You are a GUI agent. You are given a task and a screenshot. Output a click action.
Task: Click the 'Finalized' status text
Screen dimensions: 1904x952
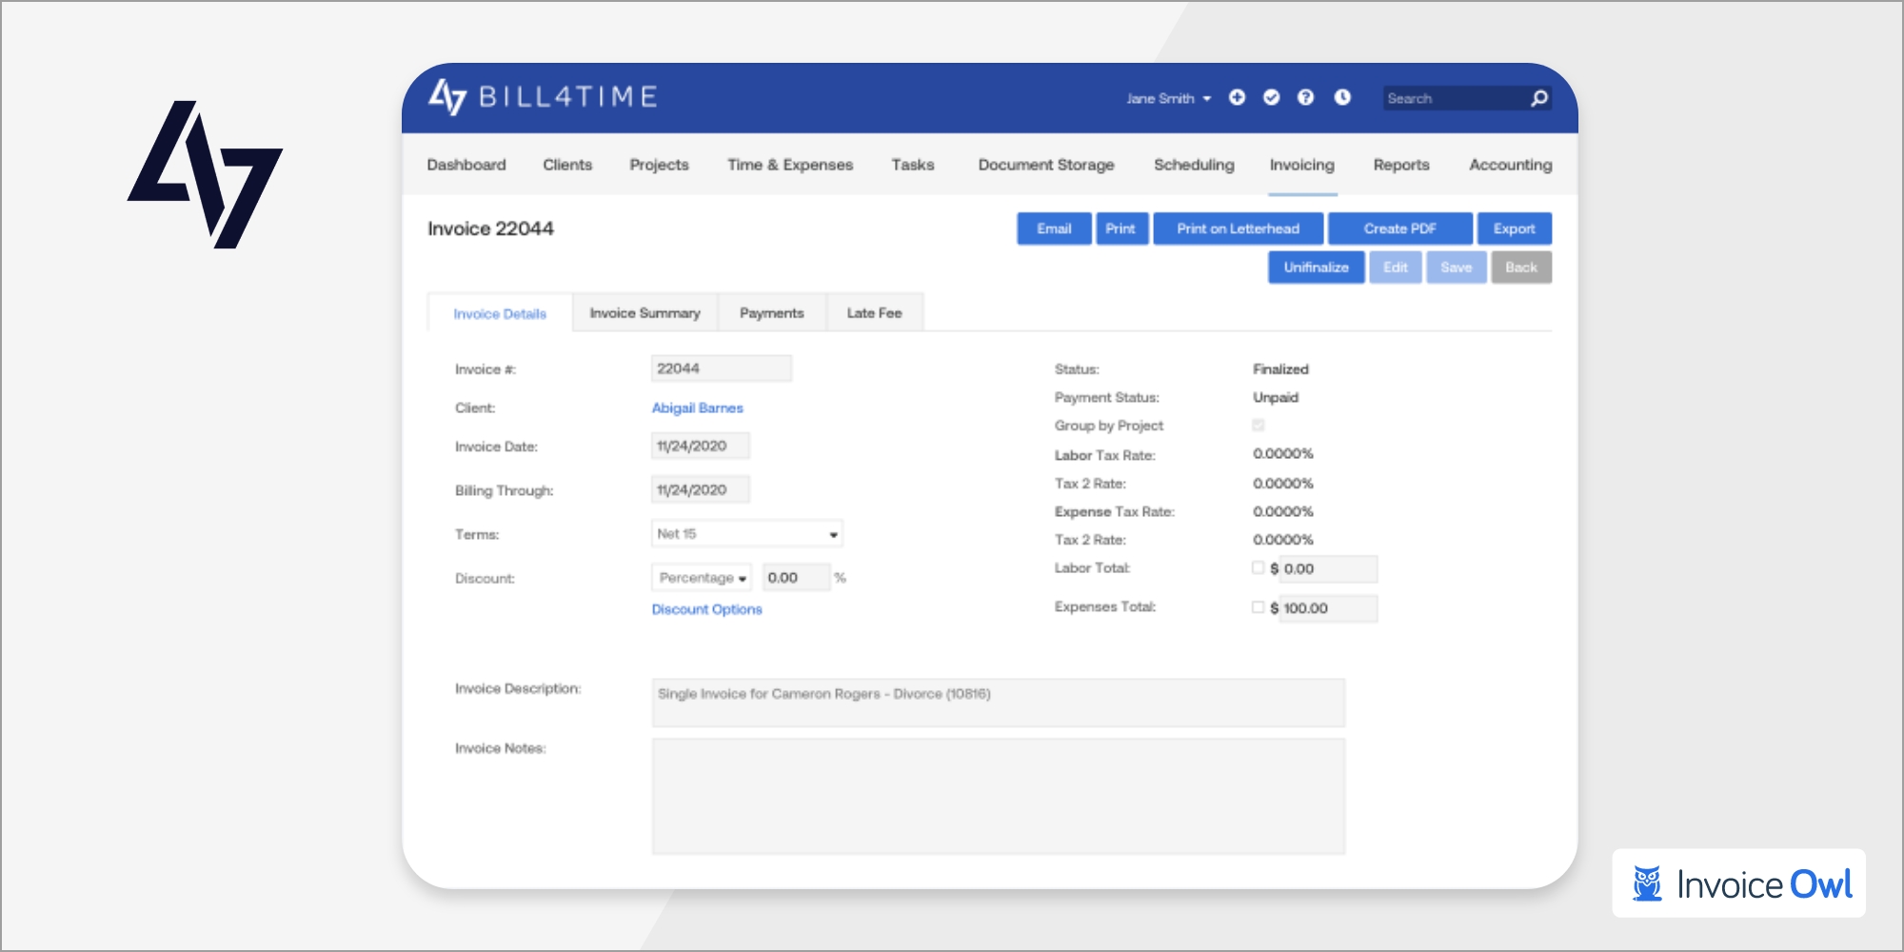tap(1280, 369)
